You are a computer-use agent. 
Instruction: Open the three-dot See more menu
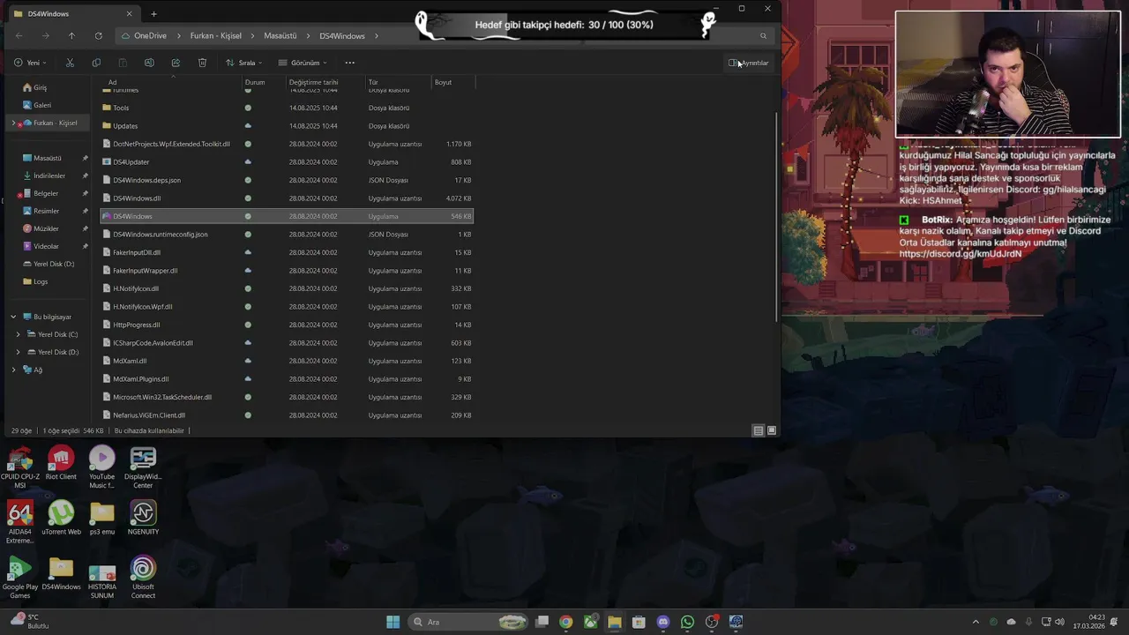tap(349, 63)
